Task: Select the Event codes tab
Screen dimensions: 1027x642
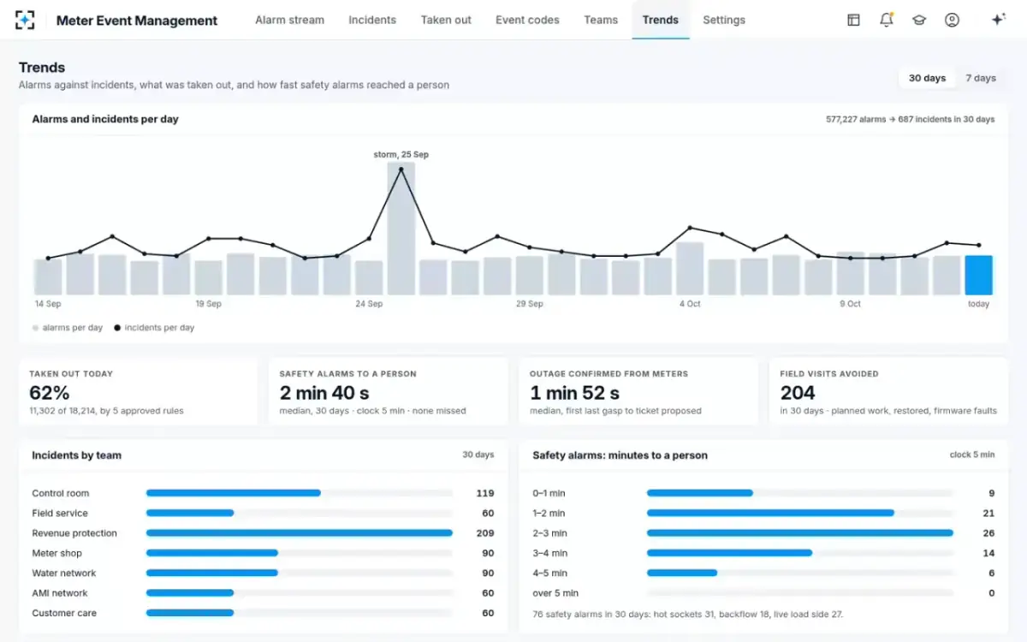Action: (527, 20)
